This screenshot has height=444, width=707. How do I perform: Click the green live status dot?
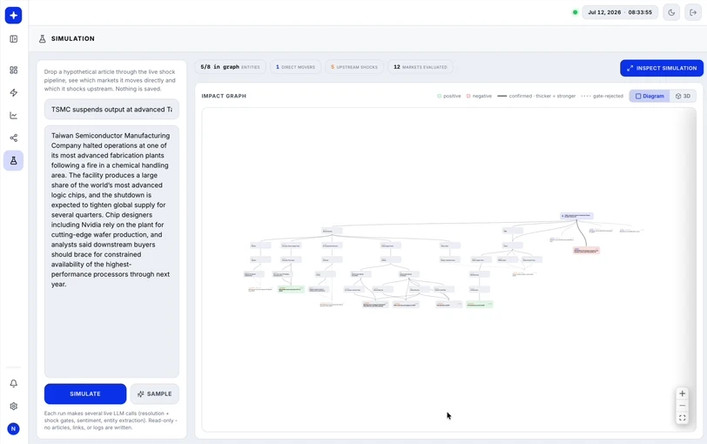(x=575, y=12)
